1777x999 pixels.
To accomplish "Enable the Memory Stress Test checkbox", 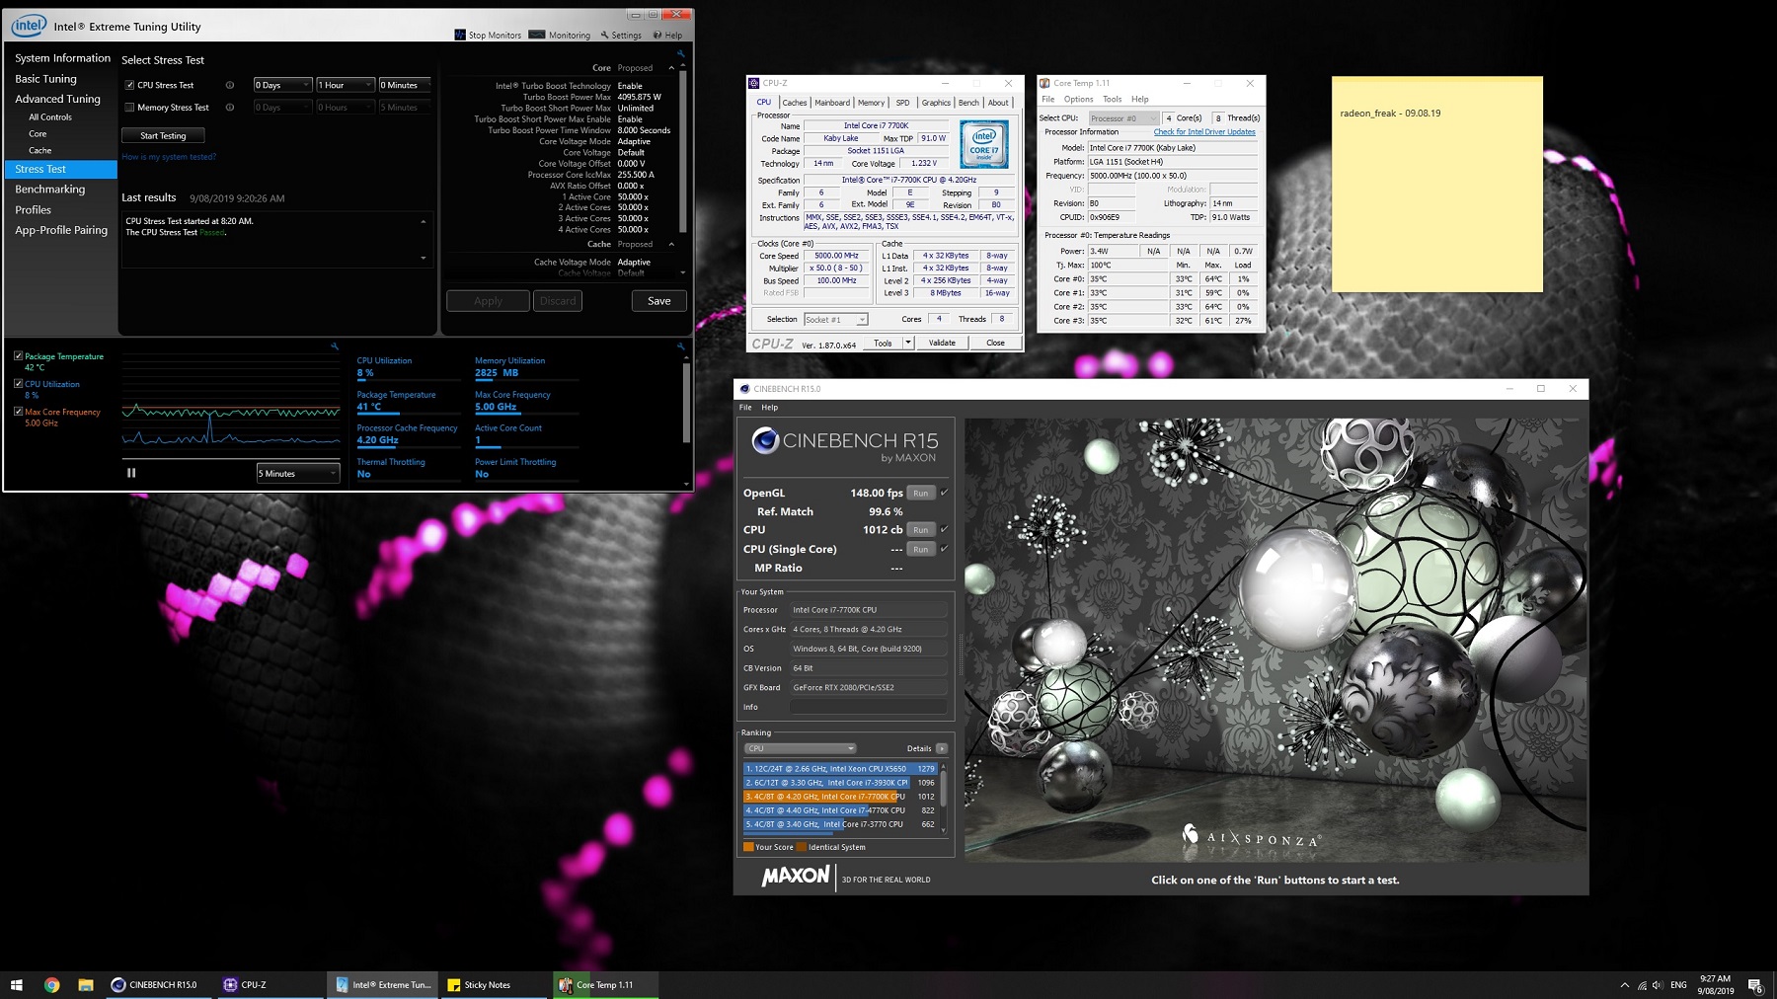I will pyautogui.click(x=129, y=108).
